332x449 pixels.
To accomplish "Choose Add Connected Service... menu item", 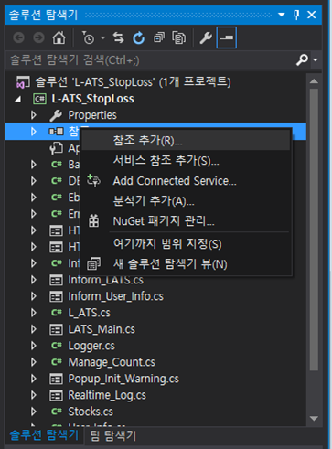I will (x=186, y=181).
